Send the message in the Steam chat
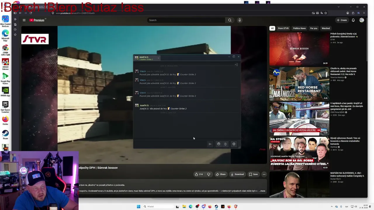374x210 pixels. pyautogui.click(x=210, y=144)
